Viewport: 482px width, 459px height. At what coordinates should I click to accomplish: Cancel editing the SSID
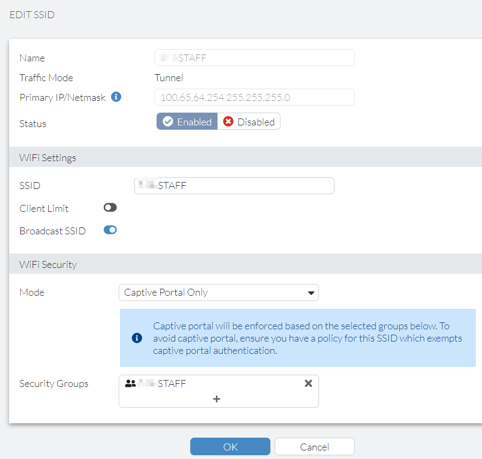[x=314, y=446]
